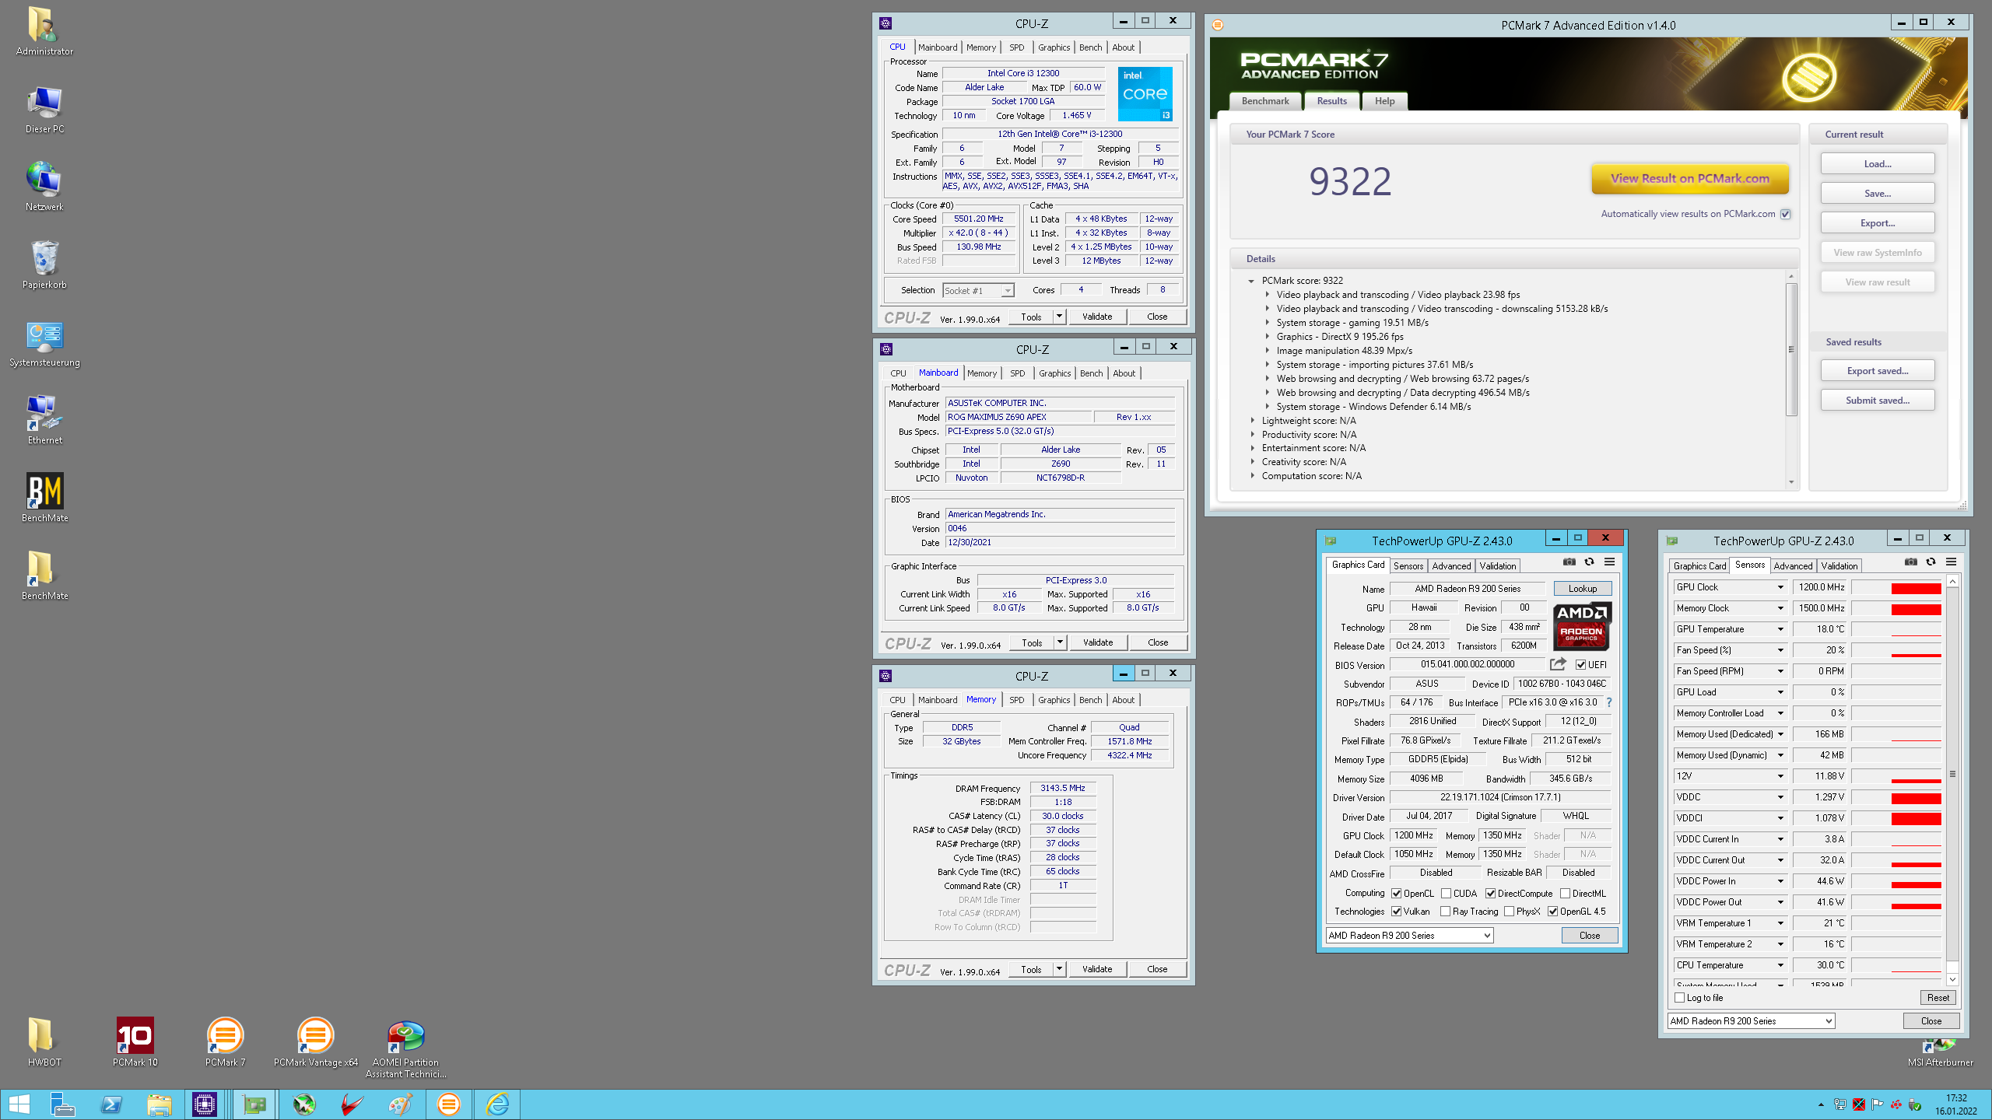Open hamburger menu in GPU-Z Graphics Card window
Screen dimensions: 1992x1120
(x=1609, y=562)
